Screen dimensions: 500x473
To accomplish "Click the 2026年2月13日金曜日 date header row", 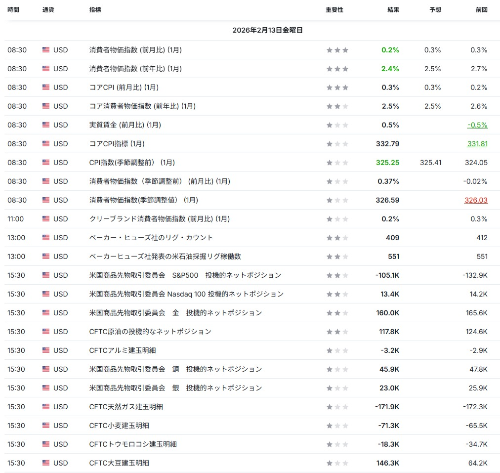I will [x=267, y=30].
